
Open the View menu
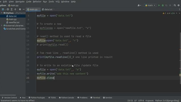tap(11, 2)
